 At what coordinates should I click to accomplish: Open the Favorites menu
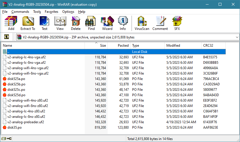pos(51,12)
